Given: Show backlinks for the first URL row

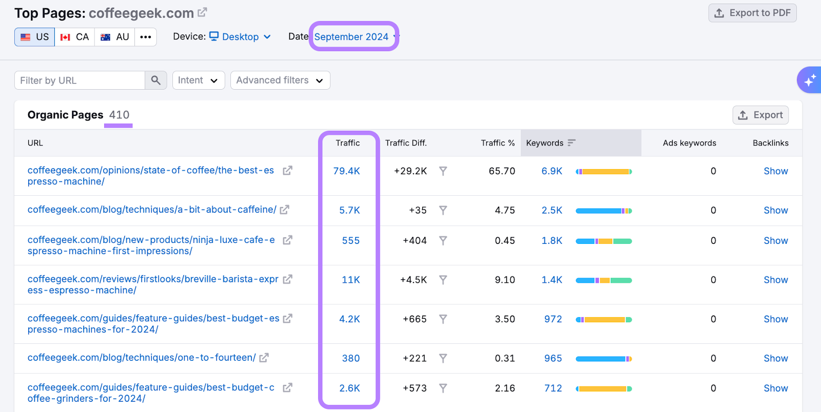Looking at the screenshot, I should click(775, 171).
